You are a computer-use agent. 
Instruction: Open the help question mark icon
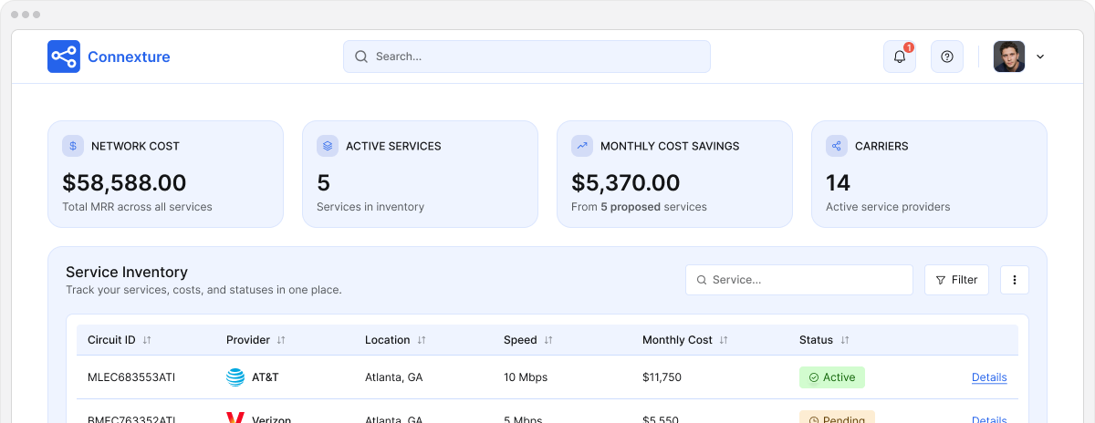tap(947, 57)
